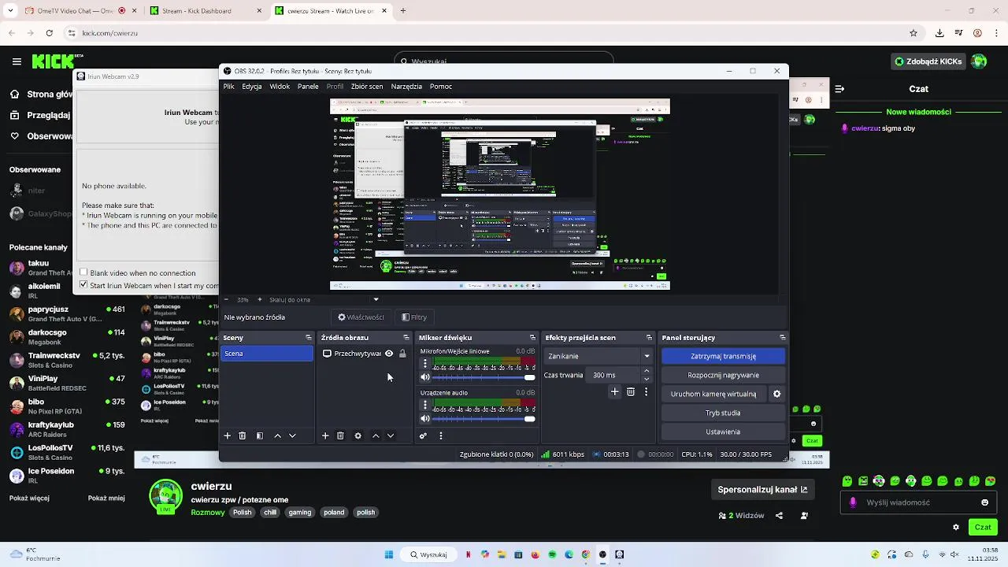Image resolution: width=1008 pixels, height=567 pixels.
Task: Switch to Stream - Kick Dashboard tab
Action: [206, 11]
